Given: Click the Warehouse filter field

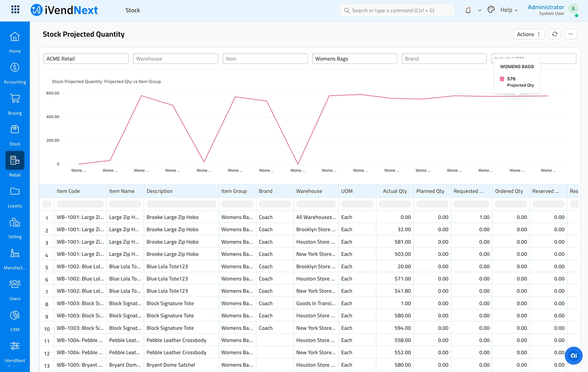Looking at the screenshot, I should [175, 59].
